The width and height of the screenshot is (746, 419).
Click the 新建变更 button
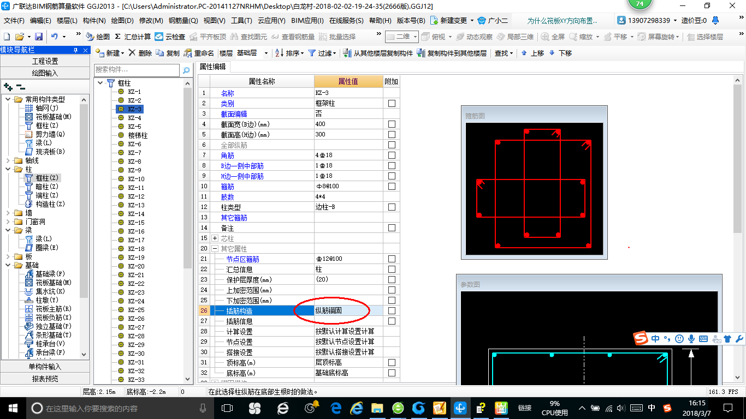[x=452, y=21]
